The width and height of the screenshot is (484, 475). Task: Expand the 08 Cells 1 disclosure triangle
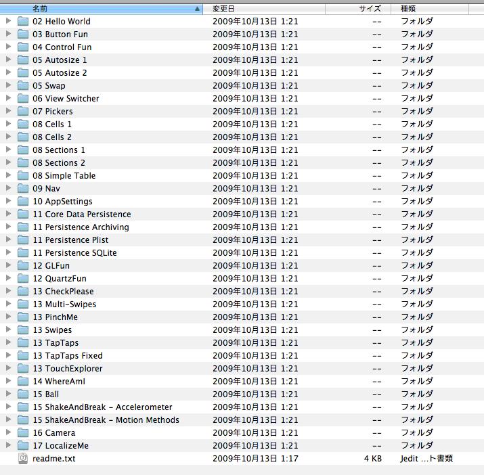pos(8,124)
